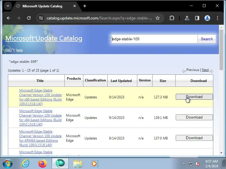This screenshot has width=226, height=169.
Task: Click the active browser taskbar icon
Action: pos(60,164)
